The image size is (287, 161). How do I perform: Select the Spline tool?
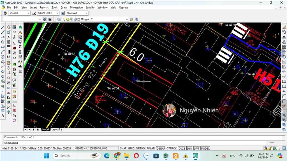point(3,67)
